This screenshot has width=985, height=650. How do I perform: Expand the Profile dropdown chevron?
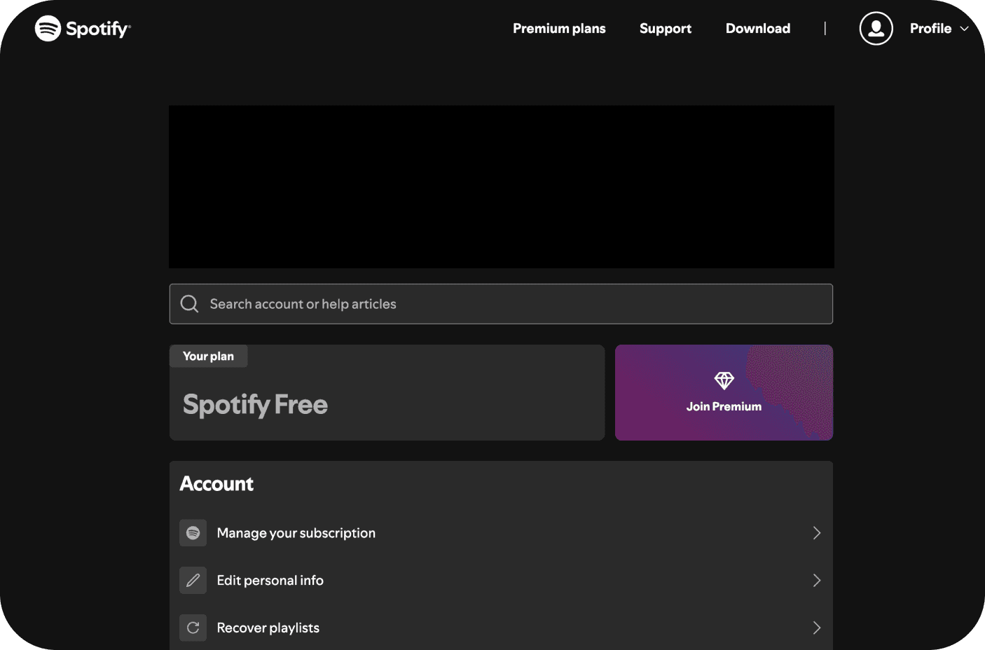click(965, 29)
